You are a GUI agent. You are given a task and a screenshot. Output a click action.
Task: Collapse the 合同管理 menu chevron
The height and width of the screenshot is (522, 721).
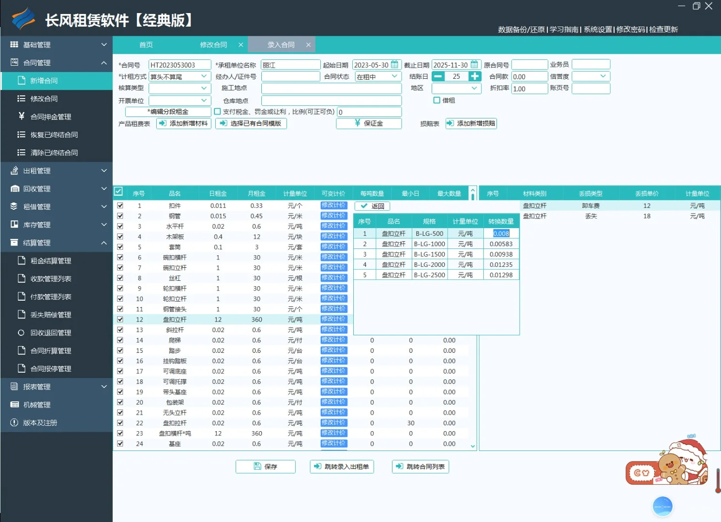click(104, 63)
